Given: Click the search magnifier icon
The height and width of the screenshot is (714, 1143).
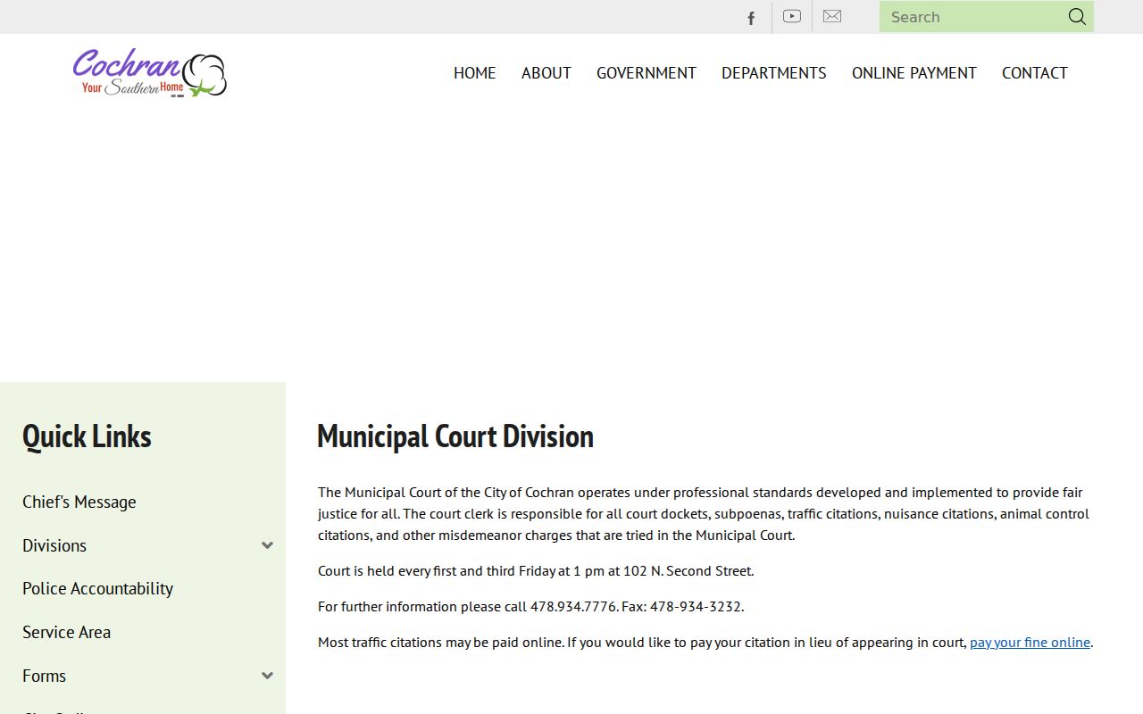Looking at the screenshot, I should (x=1077, y=16).
